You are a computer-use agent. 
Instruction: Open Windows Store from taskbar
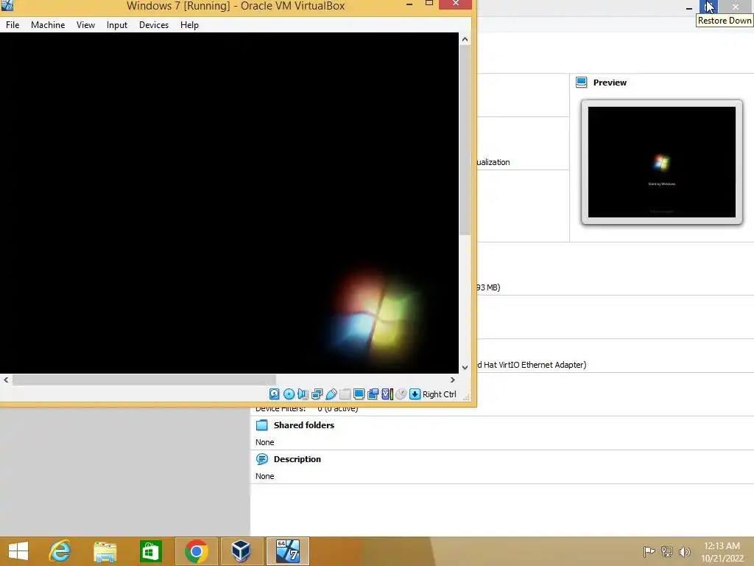click(x=150, y=551)
